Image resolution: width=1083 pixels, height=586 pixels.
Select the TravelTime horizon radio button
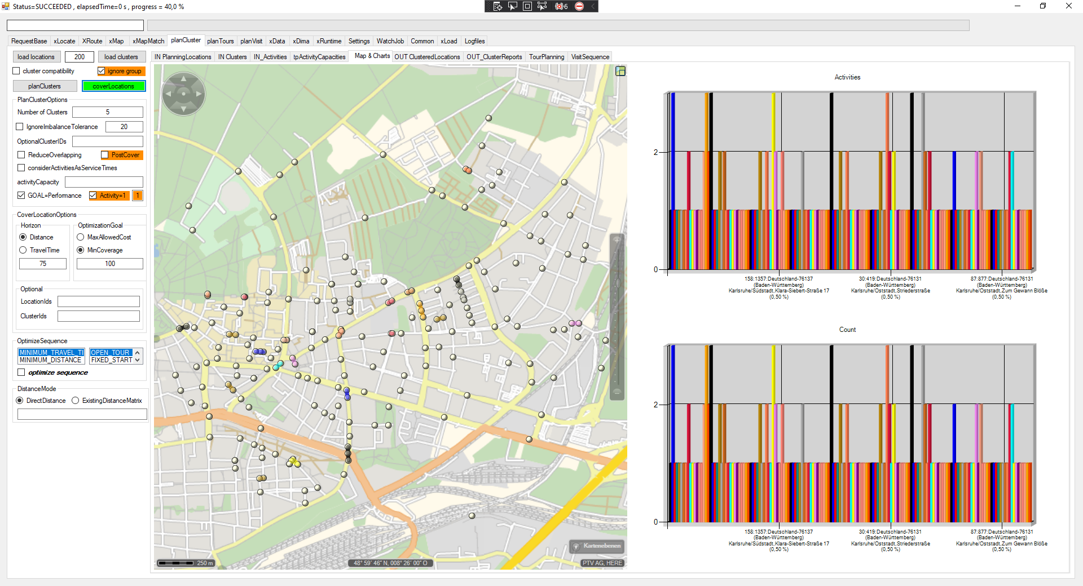23,250
